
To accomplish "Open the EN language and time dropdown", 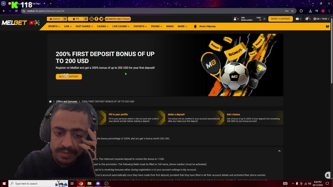I will point(321,19).
